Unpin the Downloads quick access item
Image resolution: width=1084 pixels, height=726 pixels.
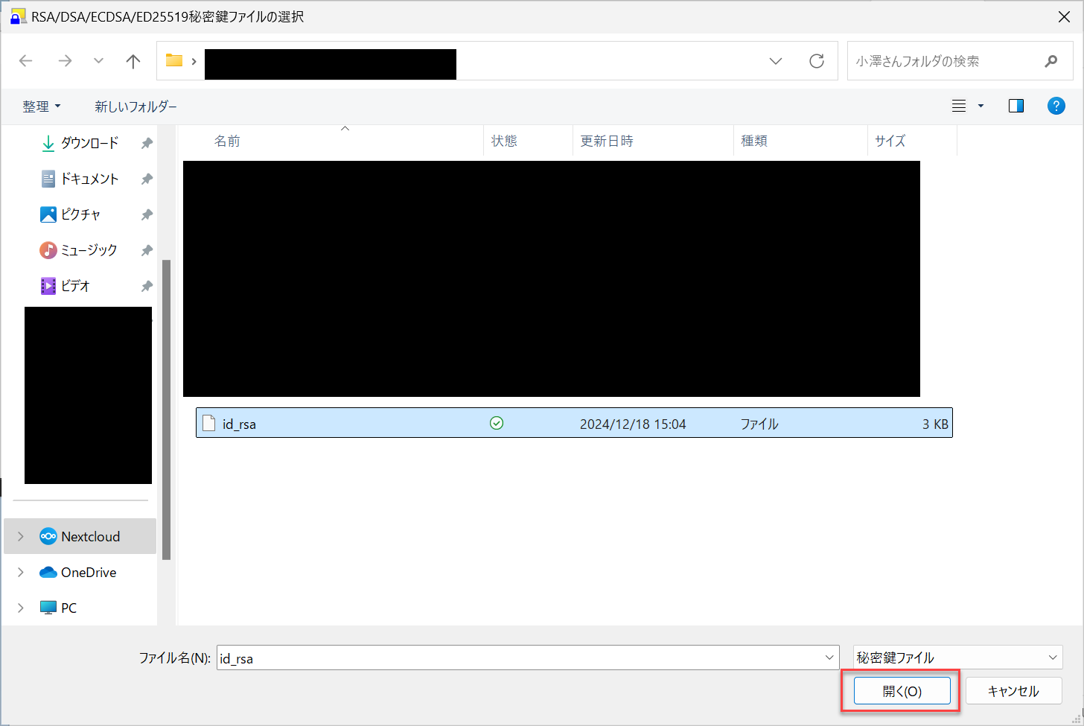point(147,143)
